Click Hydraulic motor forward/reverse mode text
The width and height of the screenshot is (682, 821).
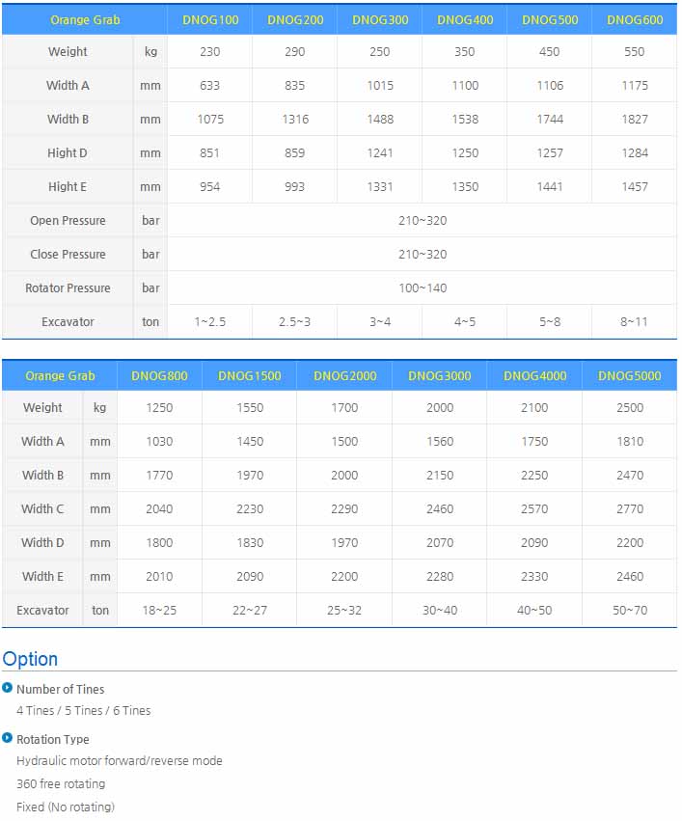pos(120,761)
